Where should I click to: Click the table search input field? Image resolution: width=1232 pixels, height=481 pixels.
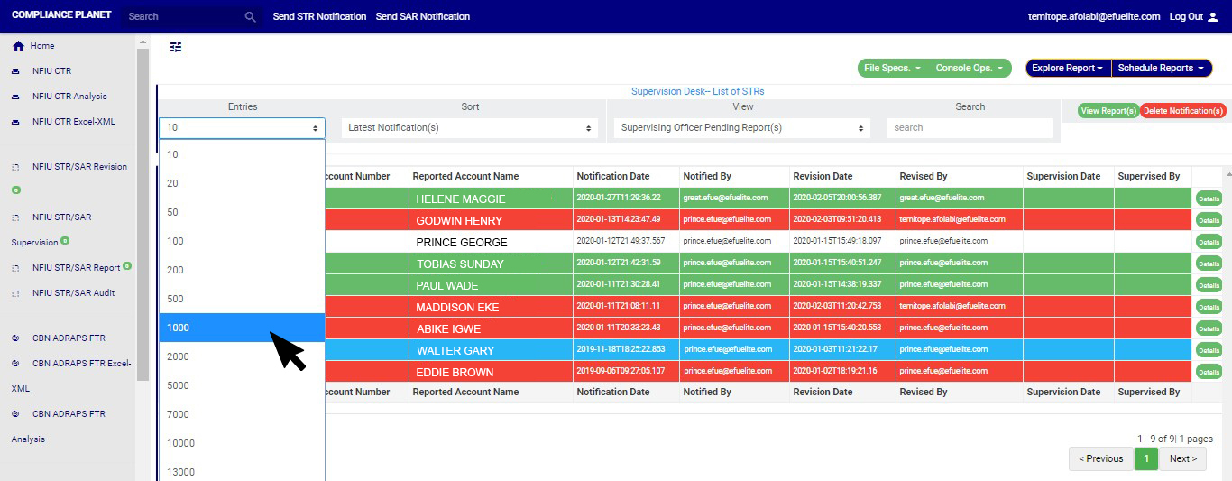969,128
